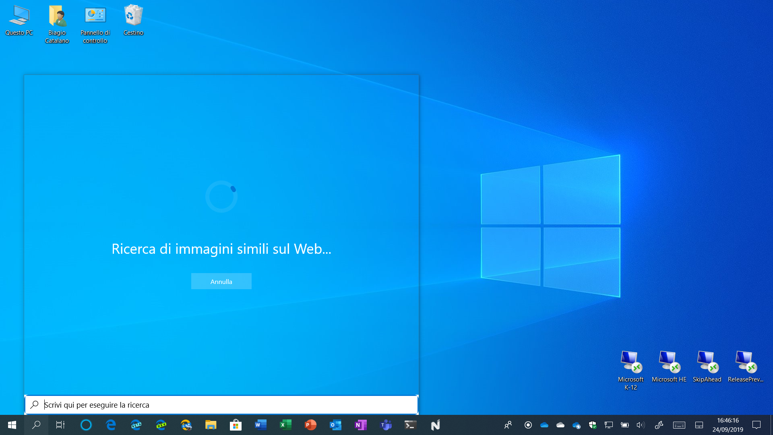Open the clock showing 16:46:16
This screenshot has height=435, width=773.
coord(728,425)
